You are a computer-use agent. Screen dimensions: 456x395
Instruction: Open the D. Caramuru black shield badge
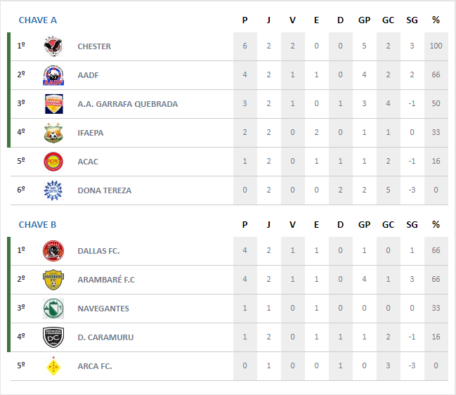click(x=53, y=337)
